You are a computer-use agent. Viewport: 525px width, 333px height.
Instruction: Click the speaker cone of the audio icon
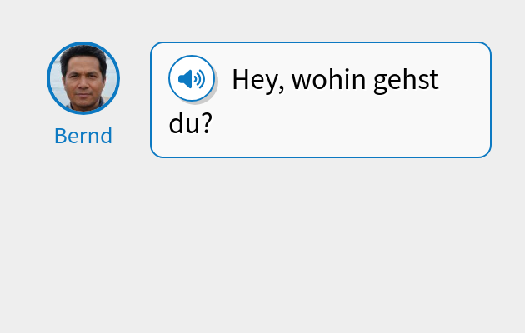[x=187, y=79]
